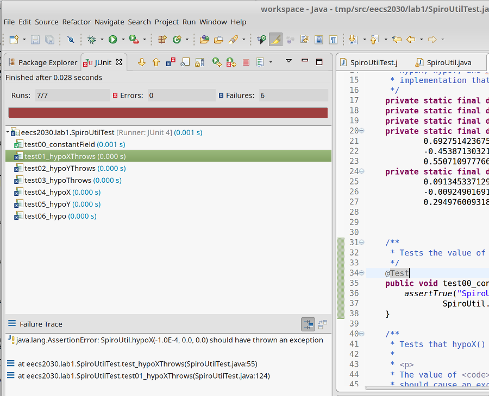
Task: Toggle the editor breadcrumb
Action: coord(262,40)
